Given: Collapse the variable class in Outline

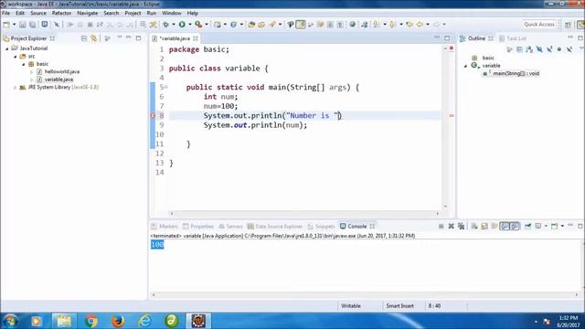Looking at the screenshot, I should click(x=465, y=66).
